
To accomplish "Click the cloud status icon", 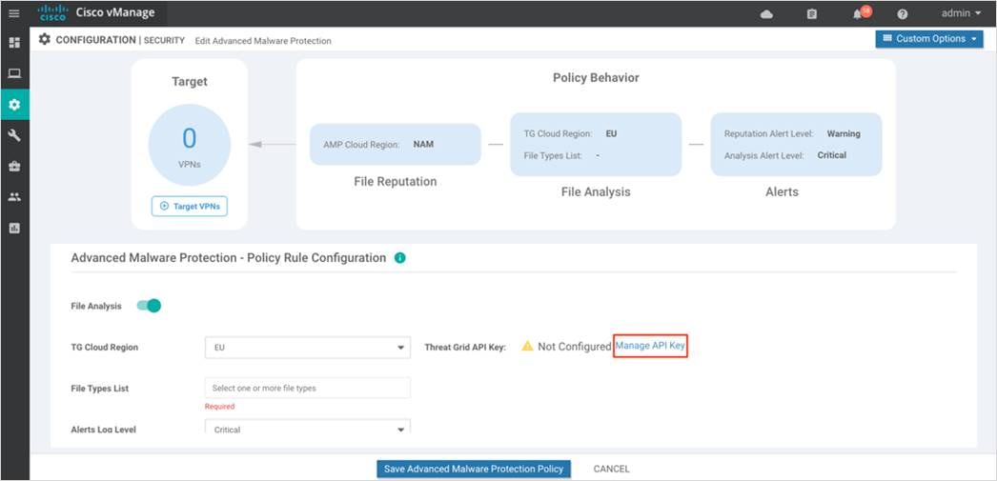I will (767, 14).
